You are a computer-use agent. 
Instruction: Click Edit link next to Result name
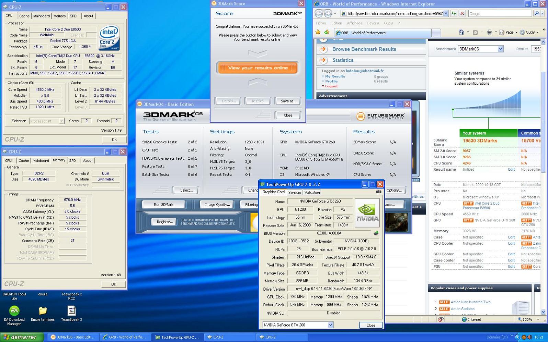(x=511, y=169)
